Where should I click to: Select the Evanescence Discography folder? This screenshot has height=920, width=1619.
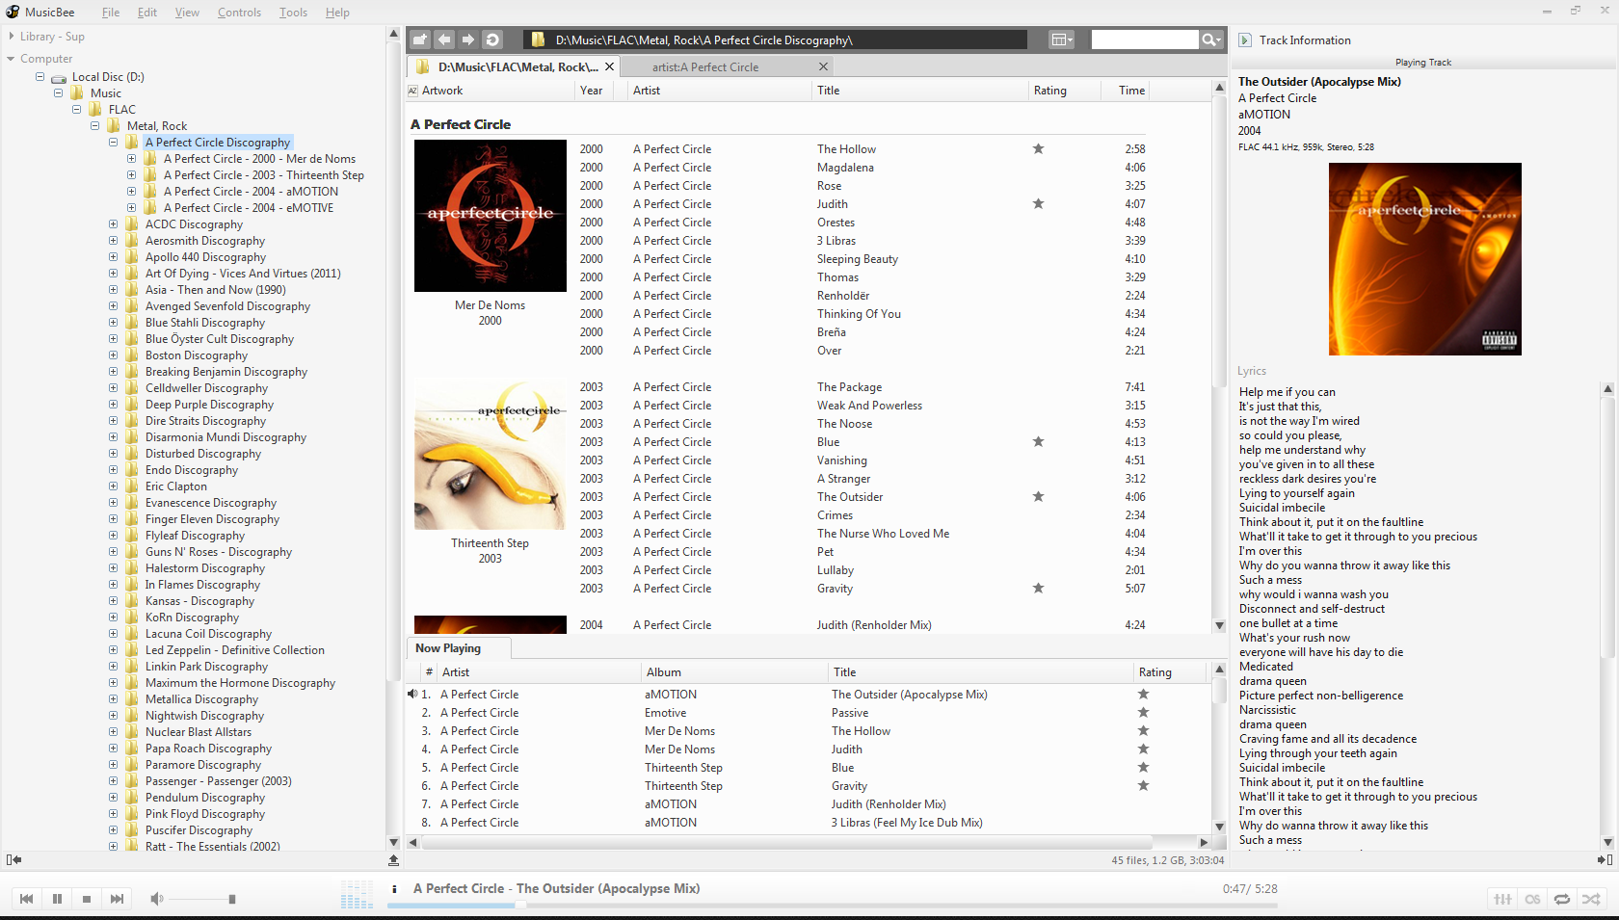(210, 503)
